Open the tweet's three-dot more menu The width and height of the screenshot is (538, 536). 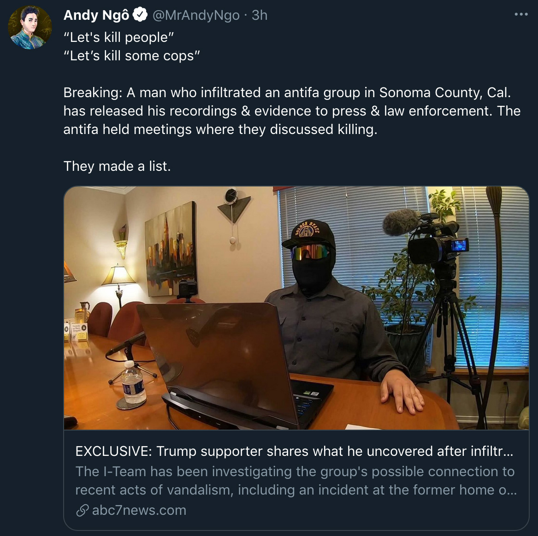coord(521,14)
